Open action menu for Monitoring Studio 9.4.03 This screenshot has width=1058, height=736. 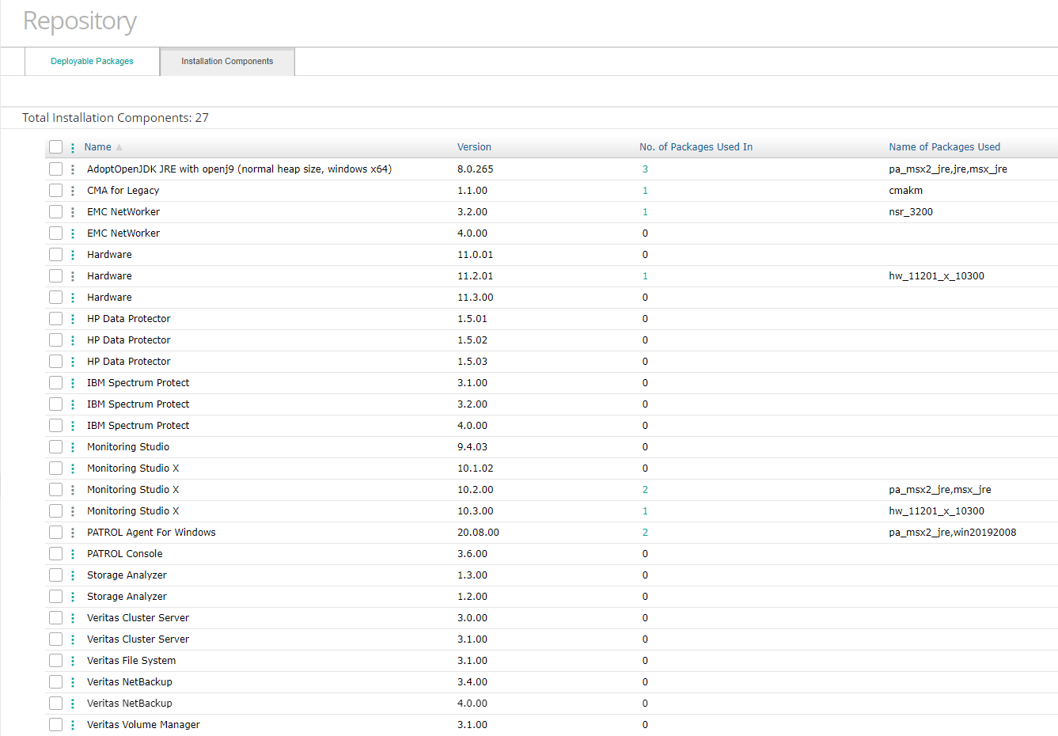(73, 447)
